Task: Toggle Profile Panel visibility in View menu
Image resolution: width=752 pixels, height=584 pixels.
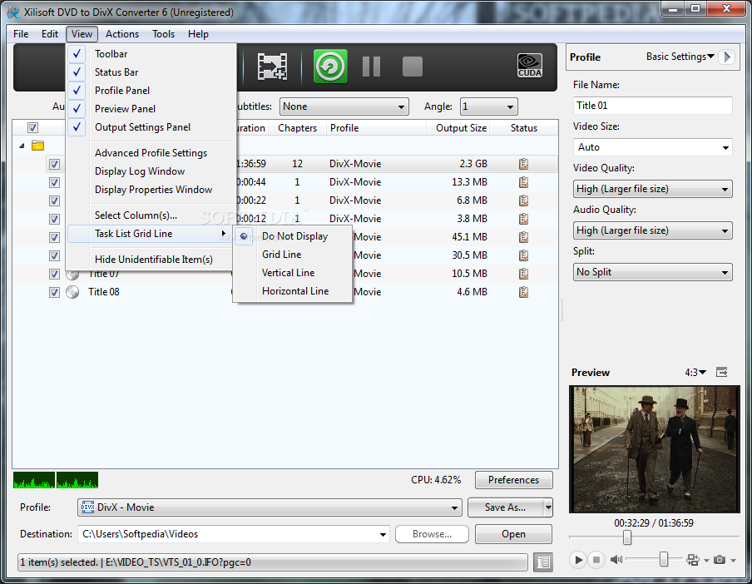Action: coord(77,90)
